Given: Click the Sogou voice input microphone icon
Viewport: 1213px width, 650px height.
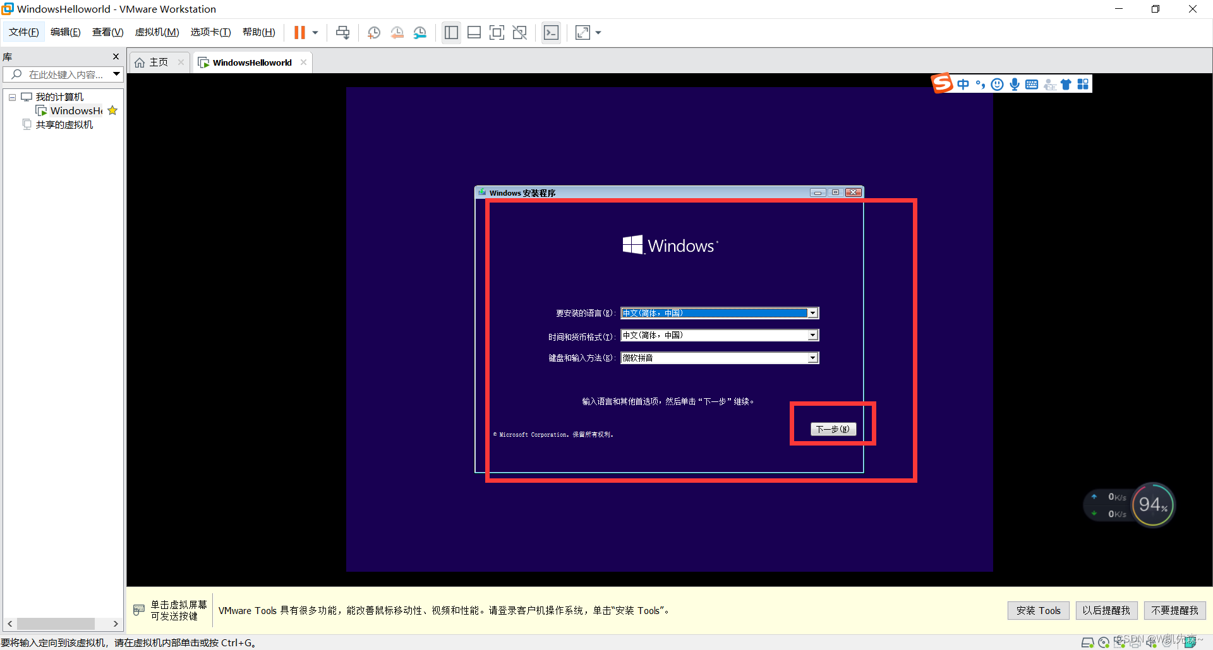Looking at the screenshot, I should click(1014, 85).
